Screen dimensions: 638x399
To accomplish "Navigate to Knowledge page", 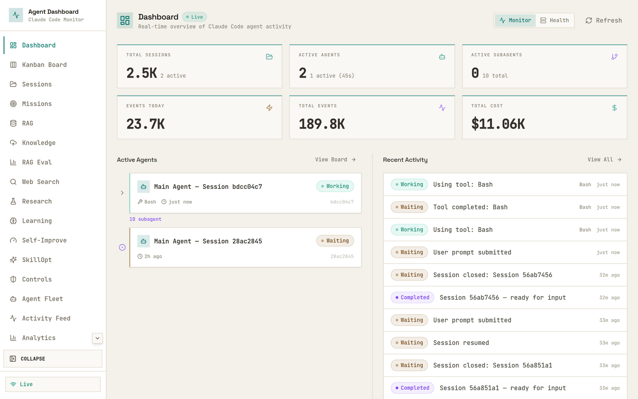I will [x=53, y=143].
